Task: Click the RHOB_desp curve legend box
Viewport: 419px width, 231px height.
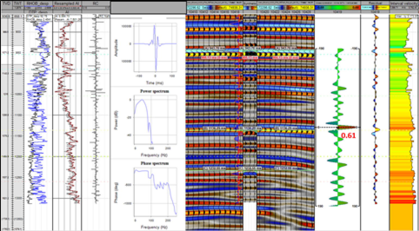Action: point(38,18)
